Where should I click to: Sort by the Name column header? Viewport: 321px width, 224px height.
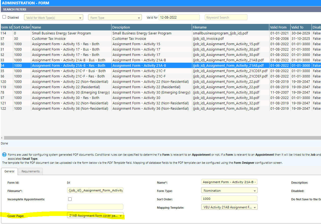(x=71, y=27)
